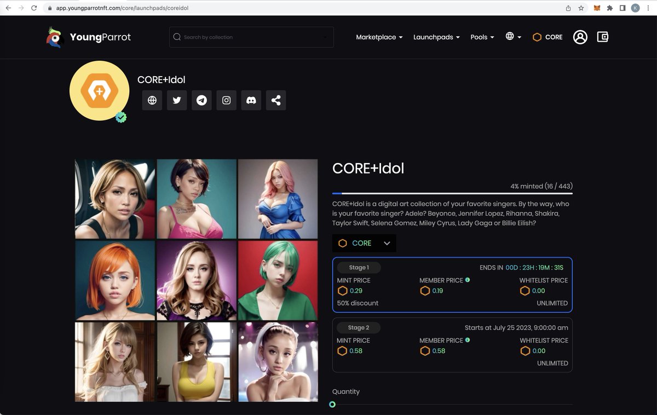Open the short blonde bob portrait thumbnail
Viewport: 657px width, 415px height.
click(x=115, y=199)
